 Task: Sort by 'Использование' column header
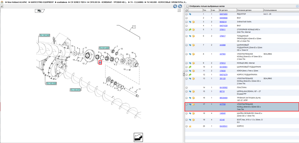[x=280, y=10]
